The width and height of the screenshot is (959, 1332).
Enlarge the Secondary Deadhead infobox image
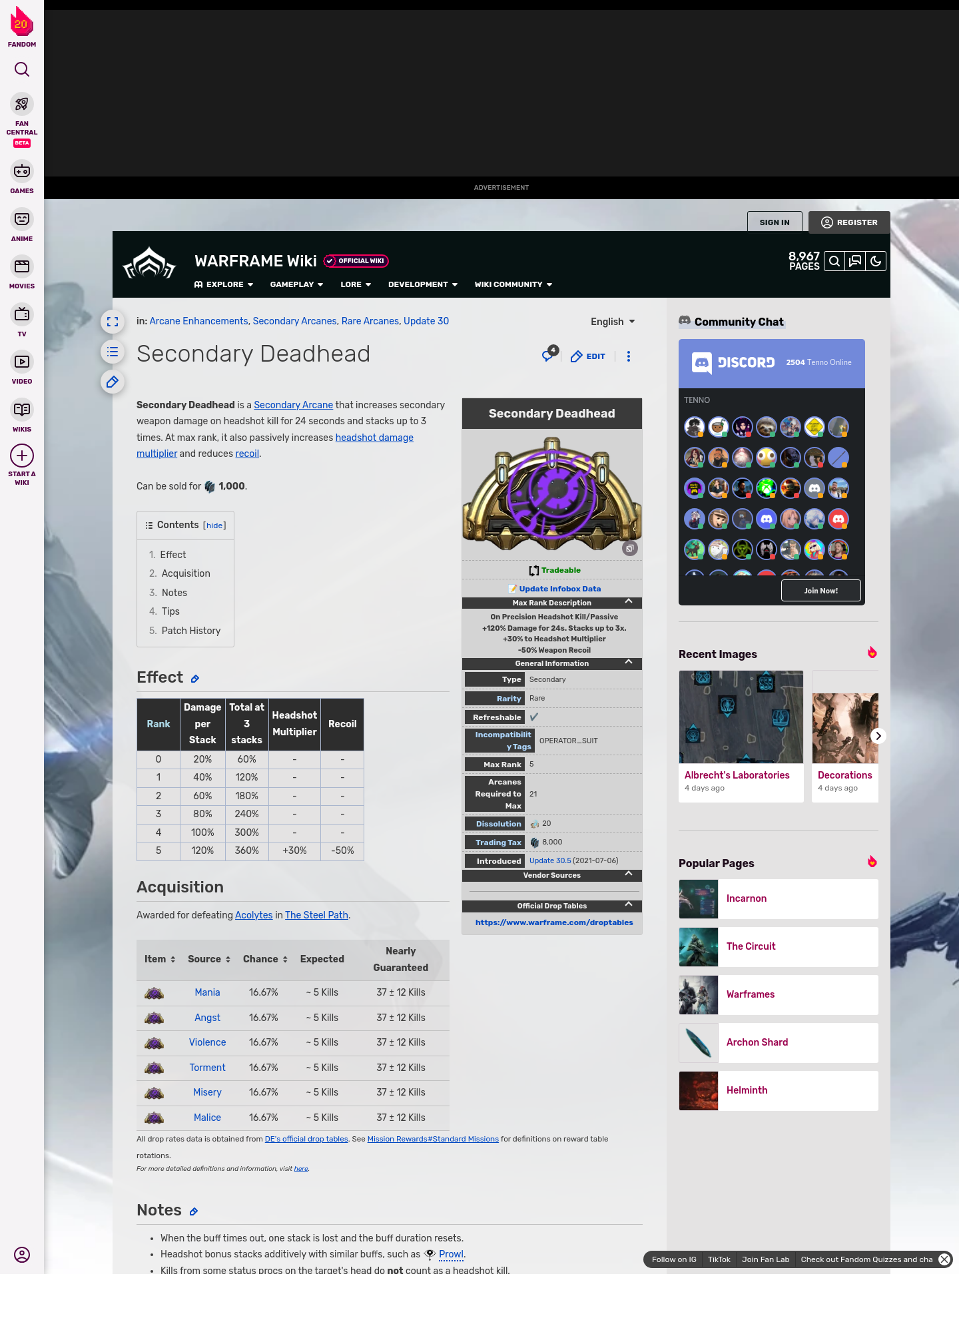[x=630, y=548]
